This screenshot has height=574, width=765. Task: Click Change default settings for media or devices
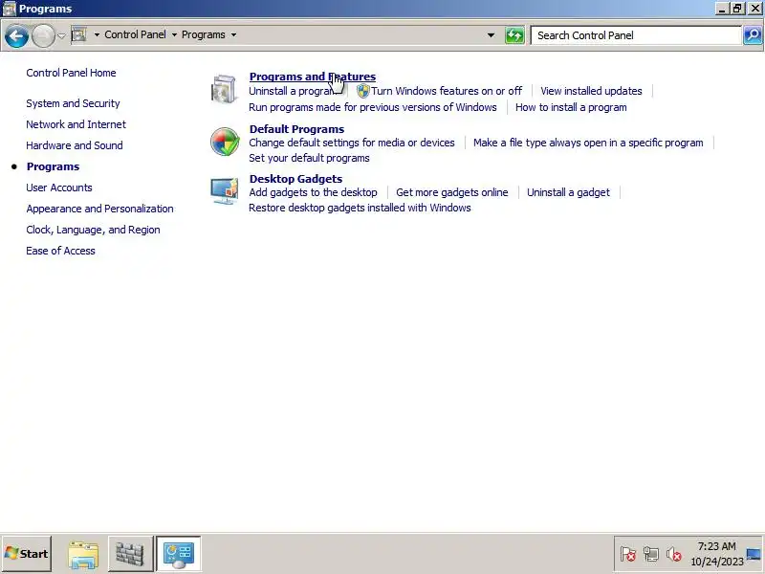pos(352,143)
